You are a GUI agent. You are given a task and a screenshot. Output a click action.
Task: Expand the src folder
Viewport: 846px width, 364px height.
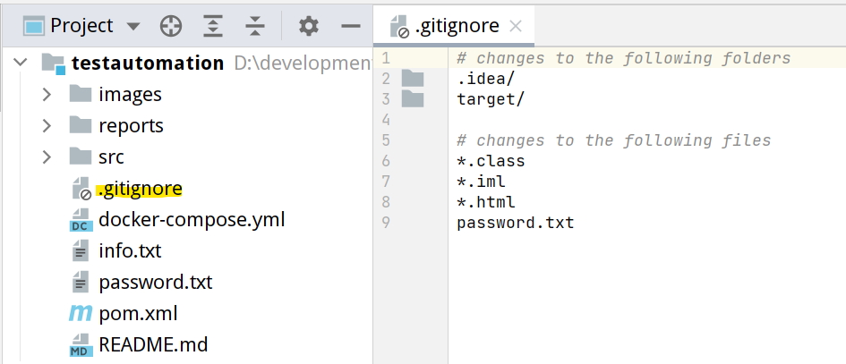pos(47,157)
